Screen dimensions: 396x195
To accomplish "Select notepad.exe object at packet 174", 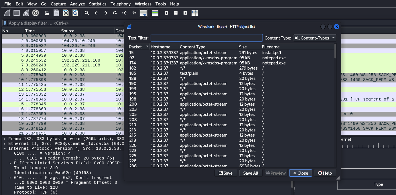I will pos(231,63).
